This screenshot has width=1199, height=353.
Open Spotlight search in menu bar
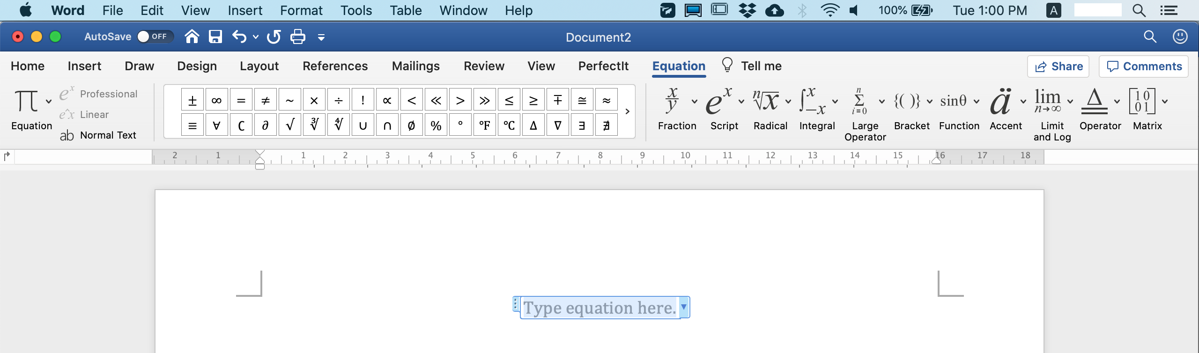pos(1139,10)
